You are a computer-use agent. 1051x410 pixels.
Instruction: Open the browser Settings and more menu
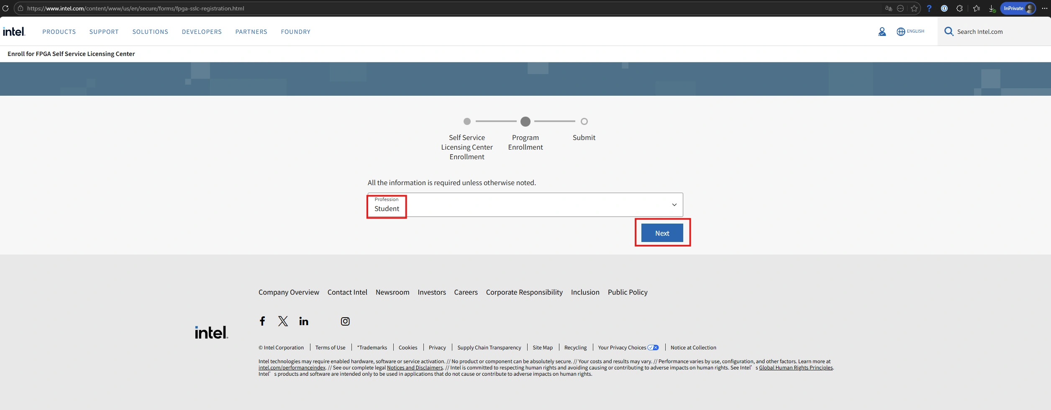(1045, 8)
